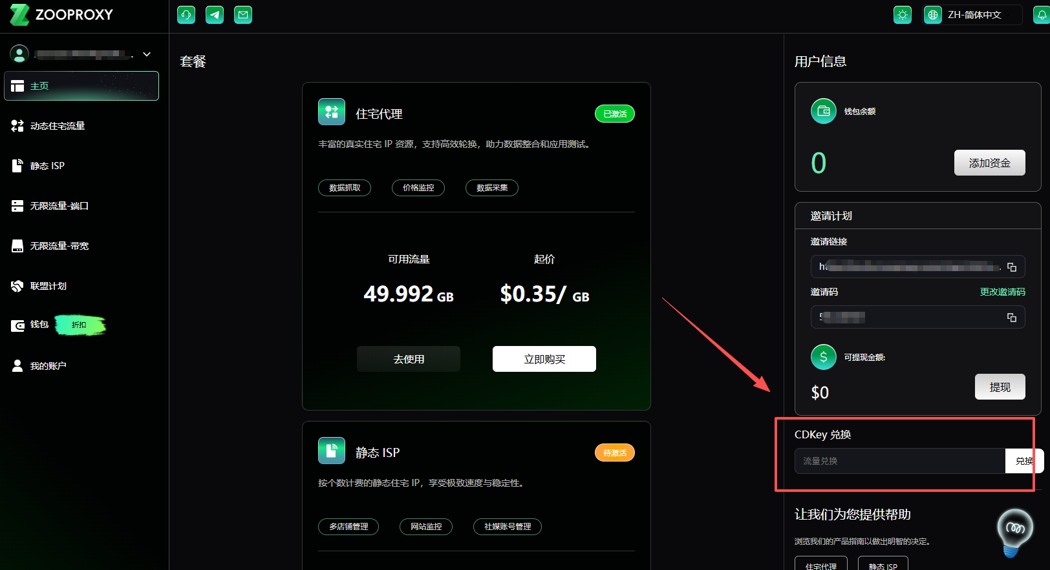Click the 静态 ISP card icon
This screenshot has width=1050, height=570.
tap(332, 451)
